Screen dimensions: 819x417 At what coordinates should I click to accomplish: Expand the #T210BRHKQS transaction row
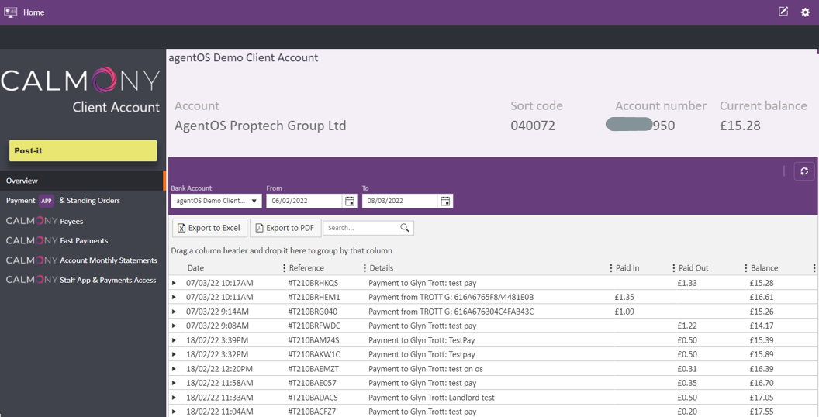pyautogui.click(x=174, y=283)
